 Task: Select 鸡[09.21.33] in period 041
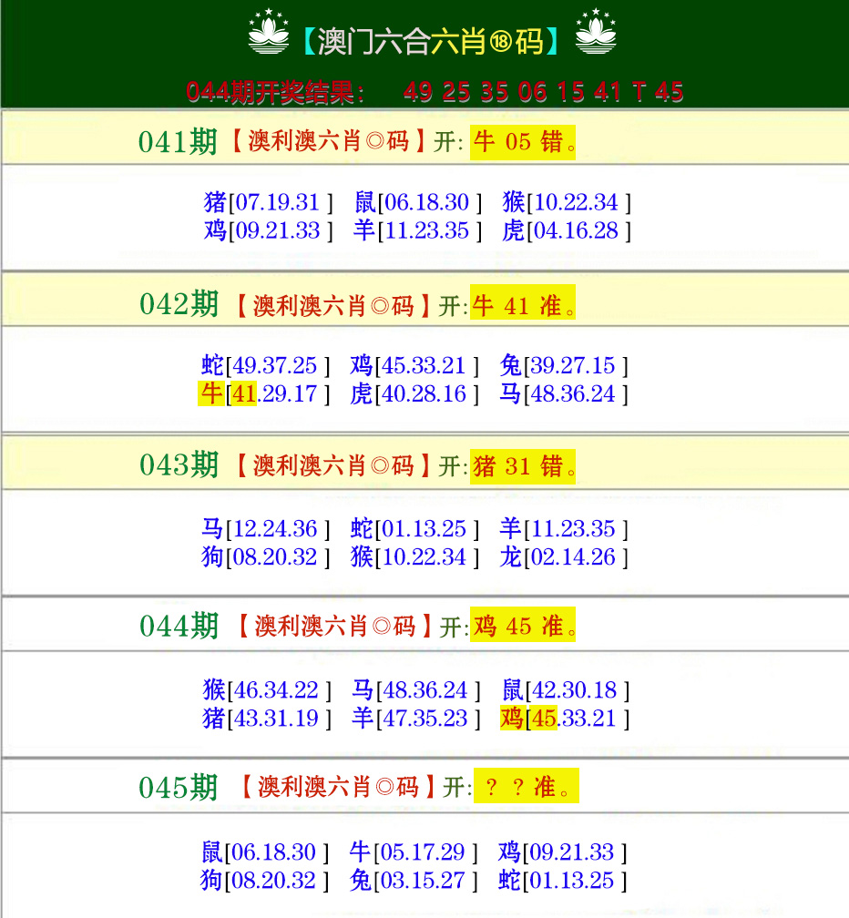click(x=269, y=230)
